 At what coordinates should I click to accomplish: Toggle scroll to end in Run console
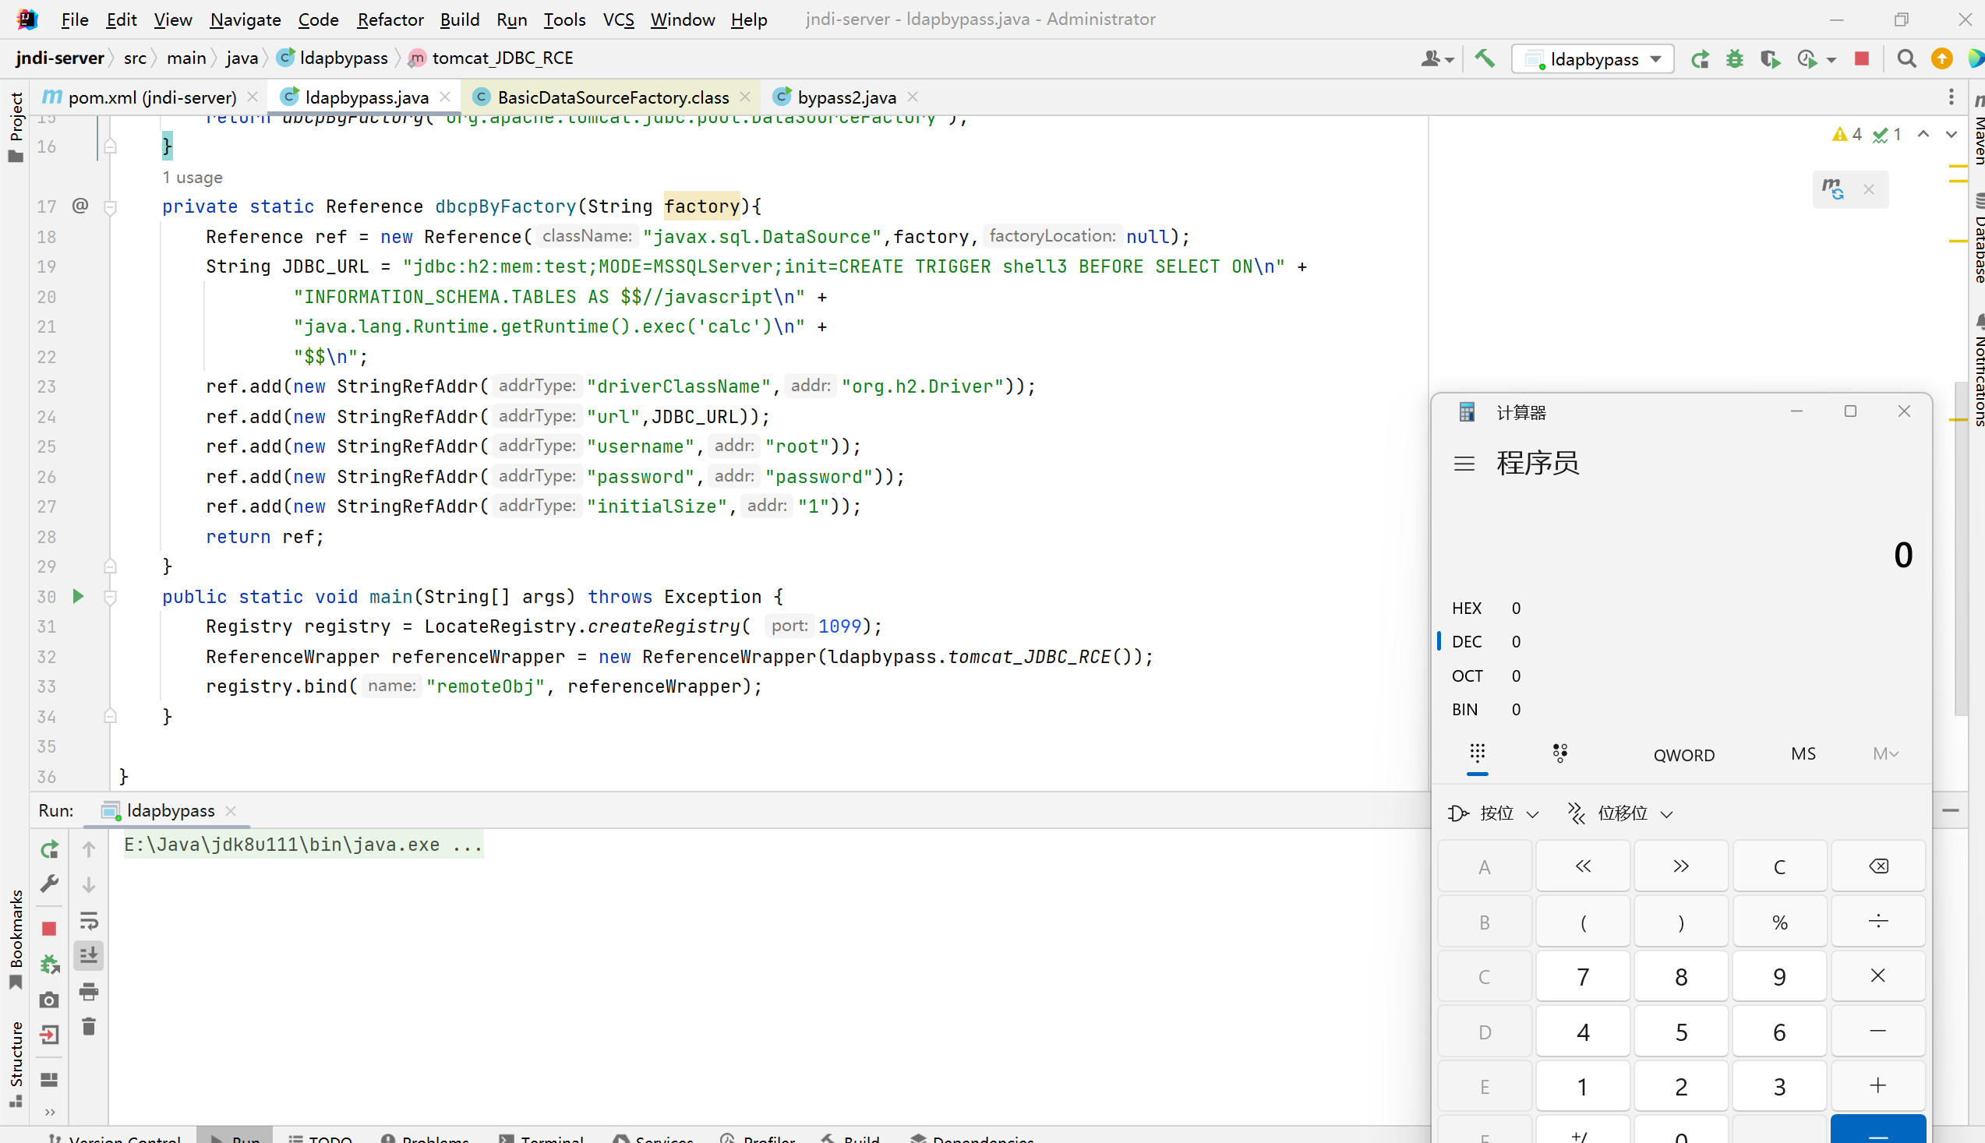89,955
